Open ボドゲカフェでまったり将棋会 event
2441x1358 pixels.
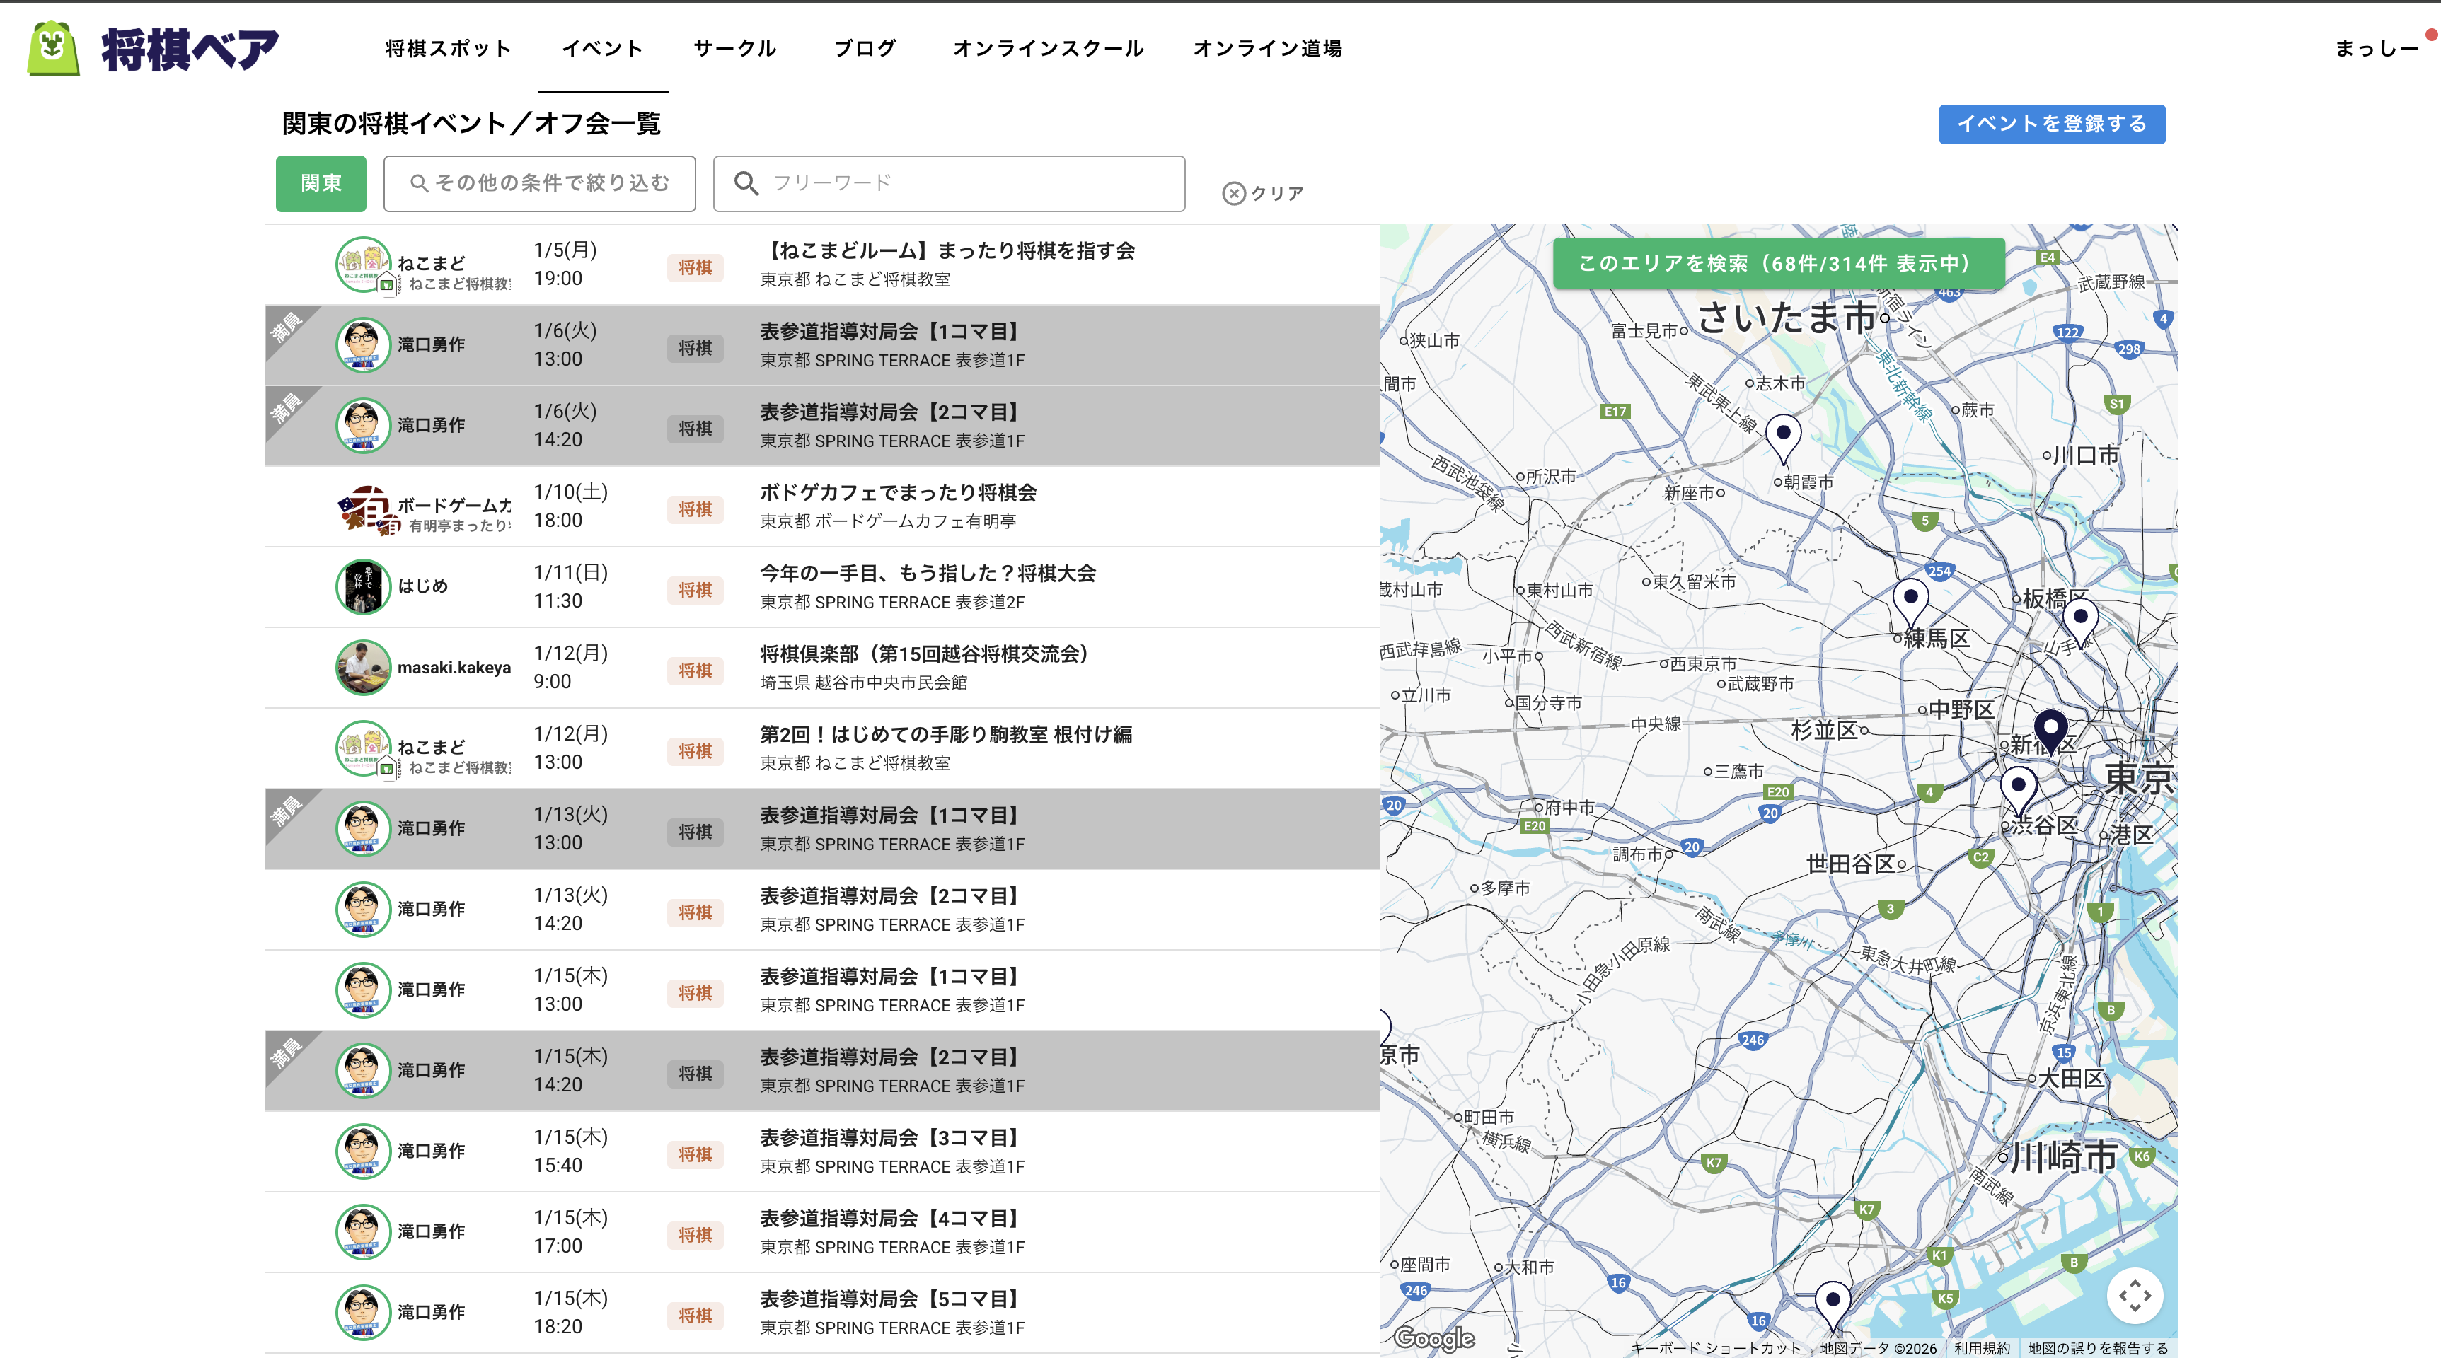click(897, 492)
